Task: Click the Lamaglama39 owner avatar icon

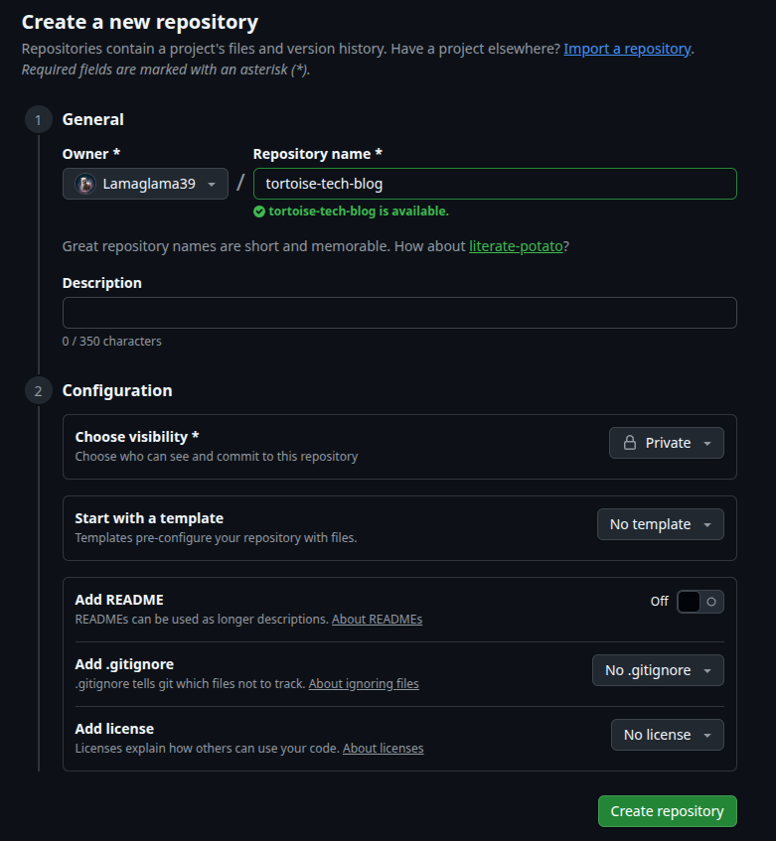Action: tap(86, 184)
